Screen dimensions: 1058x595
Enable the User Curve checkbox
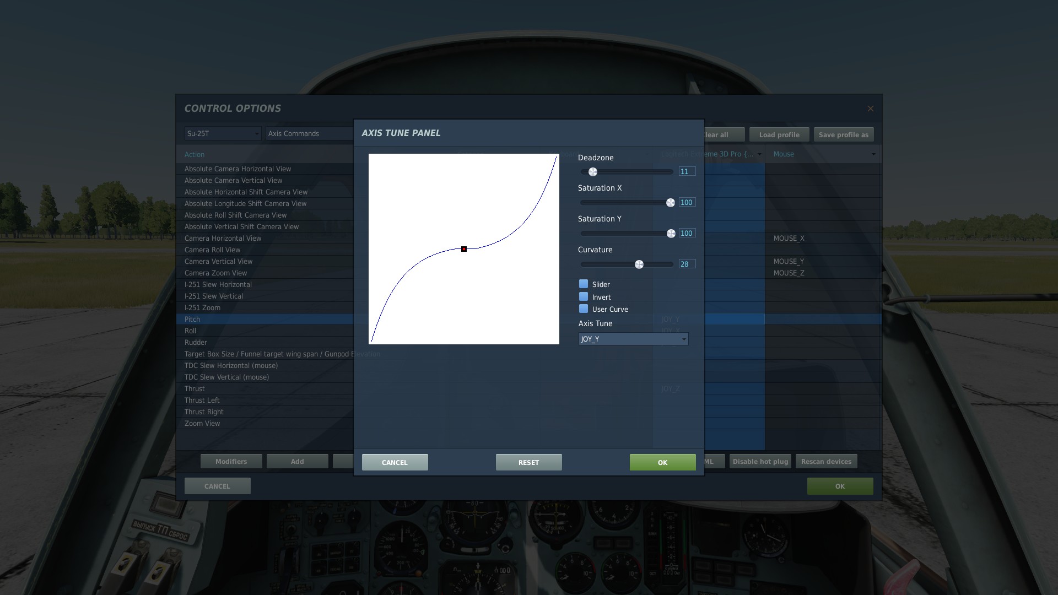pos(584,309)
